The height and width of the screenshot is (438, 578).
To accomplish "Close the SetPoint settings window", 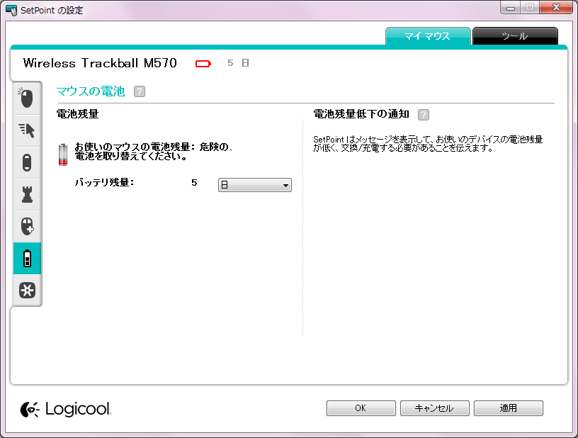I will tap(556, 8).
